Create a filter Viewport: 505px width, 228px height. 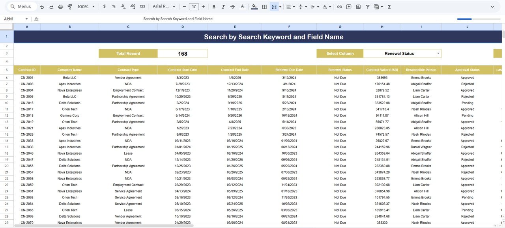[x=367, y=6]
